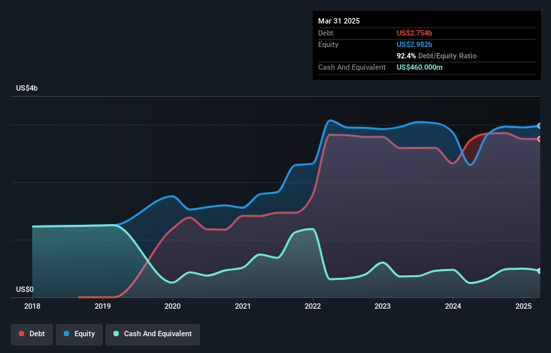
Task: Click the US$2.982b equity value
Action: click(414, 44)
